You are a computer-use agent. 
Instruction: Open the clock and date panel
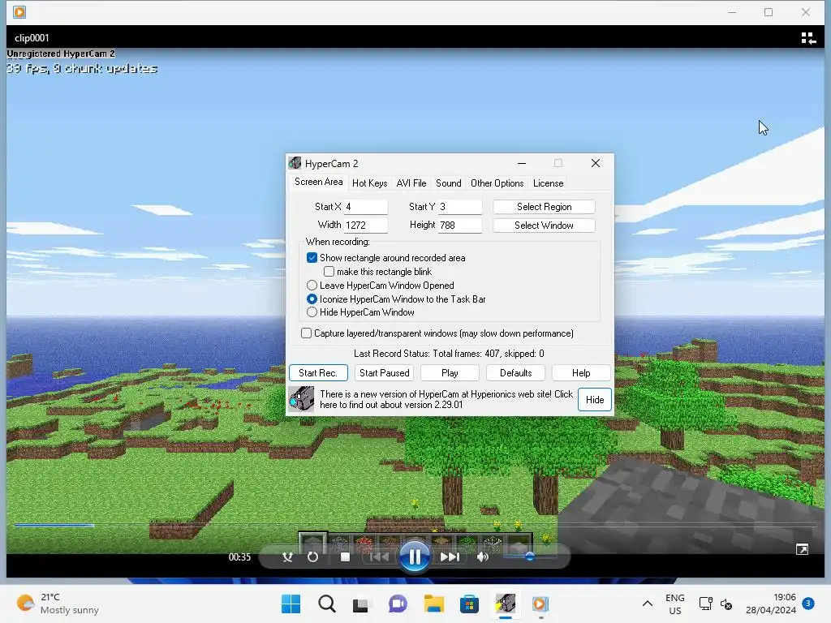click(x=771, y=604)
